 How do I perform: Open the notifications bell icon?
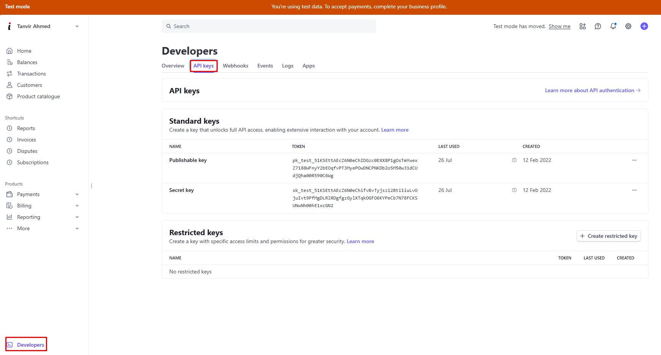[x=613, y=26]
